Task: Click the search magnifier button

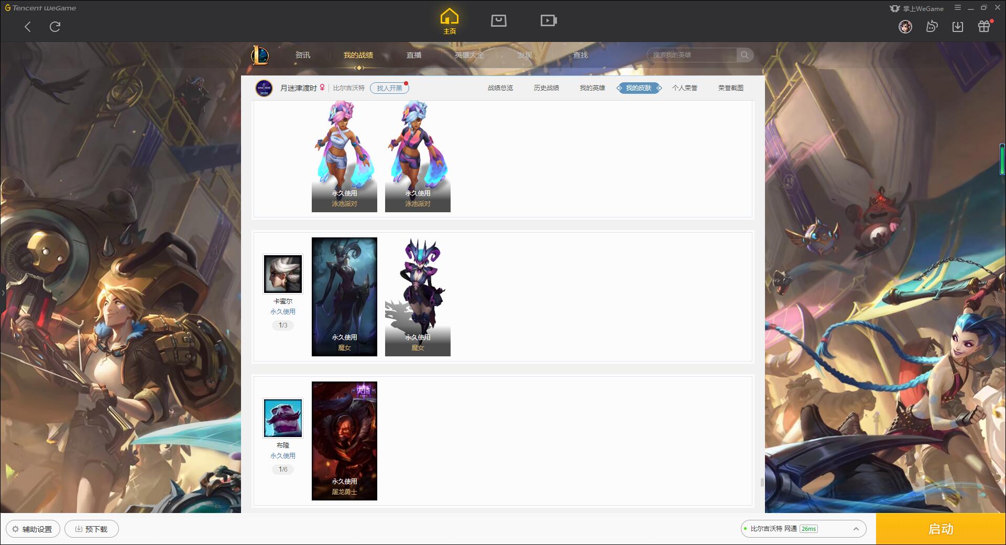Action: coord(745,55)
